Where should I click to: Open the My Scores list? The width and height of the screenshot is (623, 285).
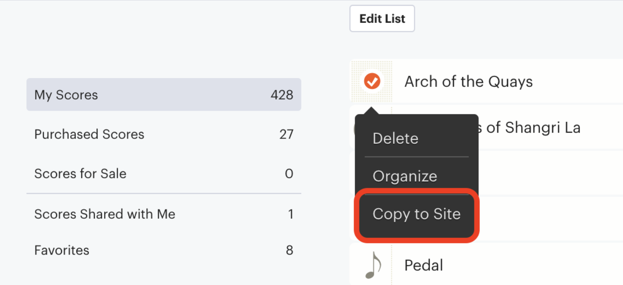click(164, 95)
